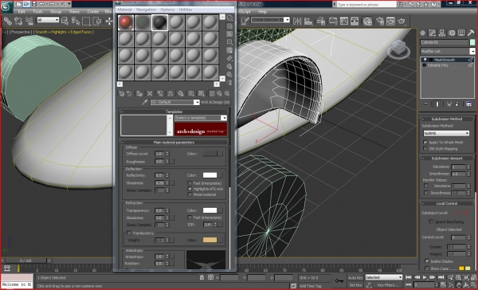Open Select a template dropdown
This screenshot has width=478, height=290.
(201, 118)
